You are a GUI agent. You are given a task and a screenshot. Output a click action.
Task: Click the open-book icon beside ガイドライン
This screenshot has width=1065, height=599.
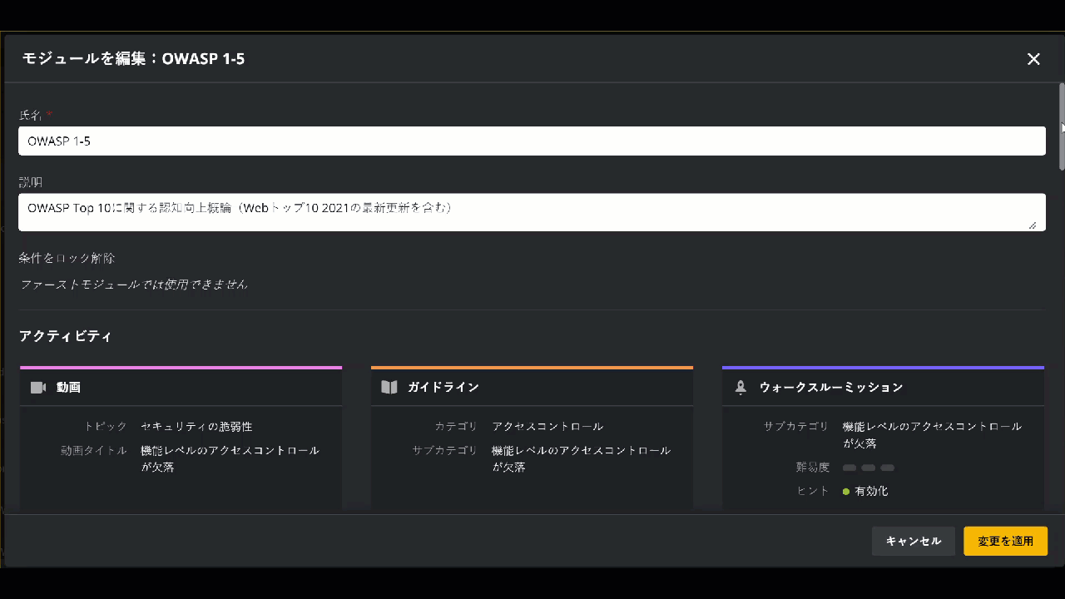click(389, 386)
